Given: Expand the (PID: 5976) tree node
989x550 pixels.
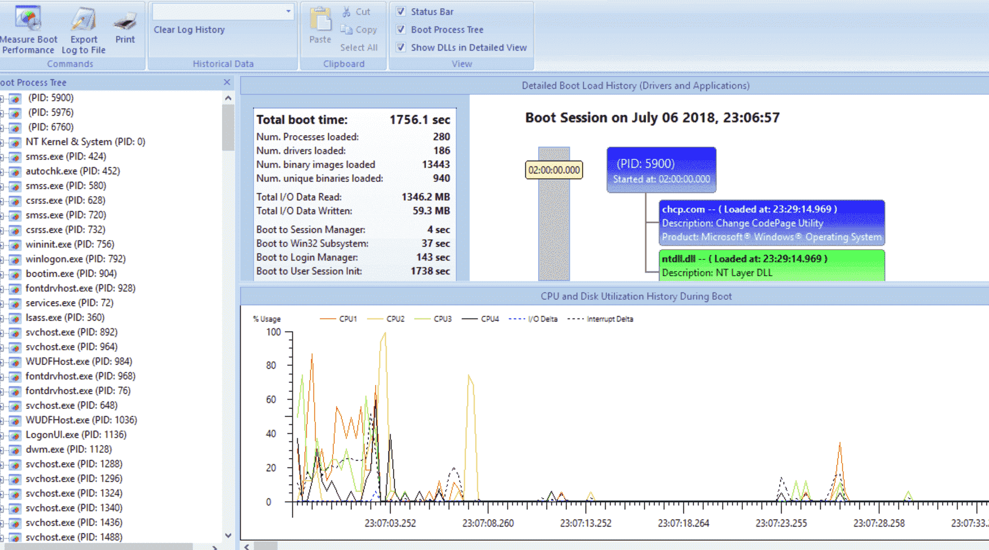Looking at the screenshot, I should pos(2,113).
